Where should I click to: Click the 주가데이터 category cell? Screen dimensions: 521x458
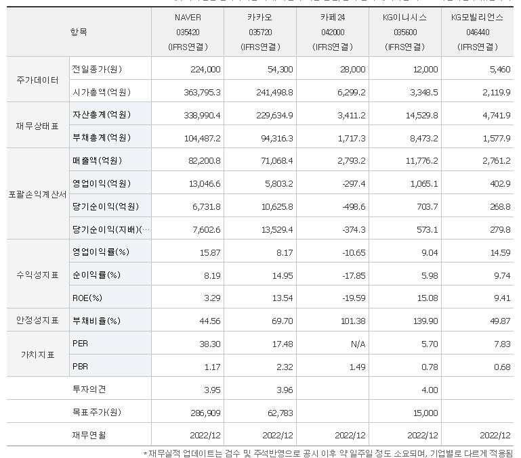(x=37, y=80)
